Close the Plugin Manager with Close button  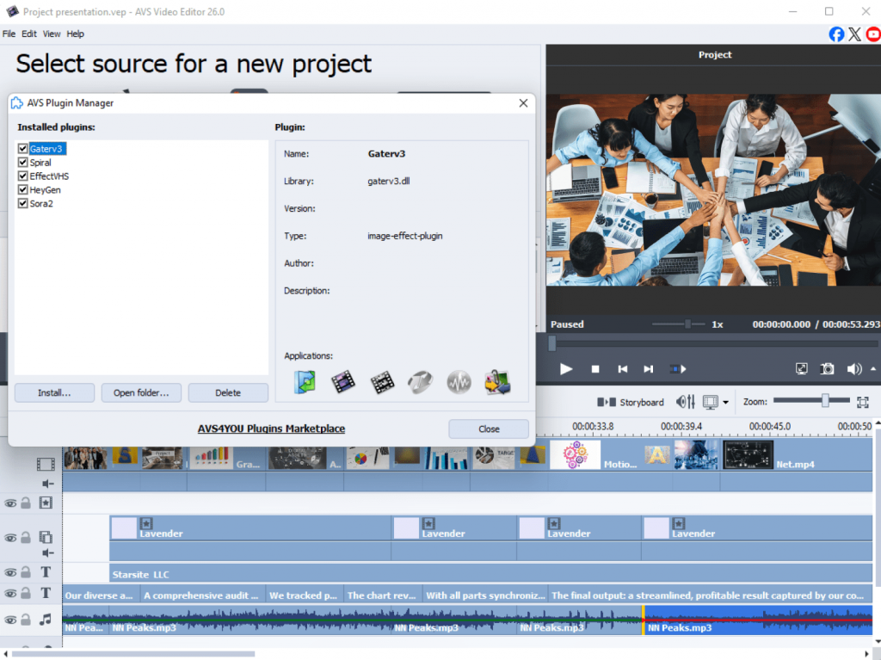pos(489,429)
